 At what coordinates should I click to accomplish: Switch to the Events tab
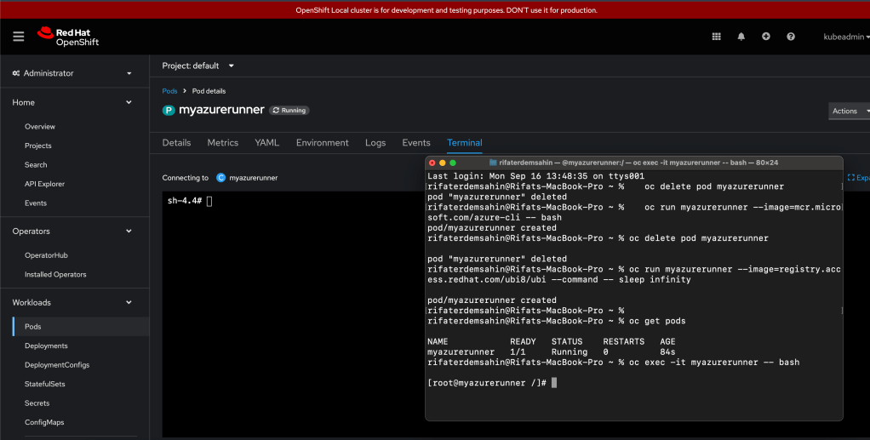(x=416, y=143)
